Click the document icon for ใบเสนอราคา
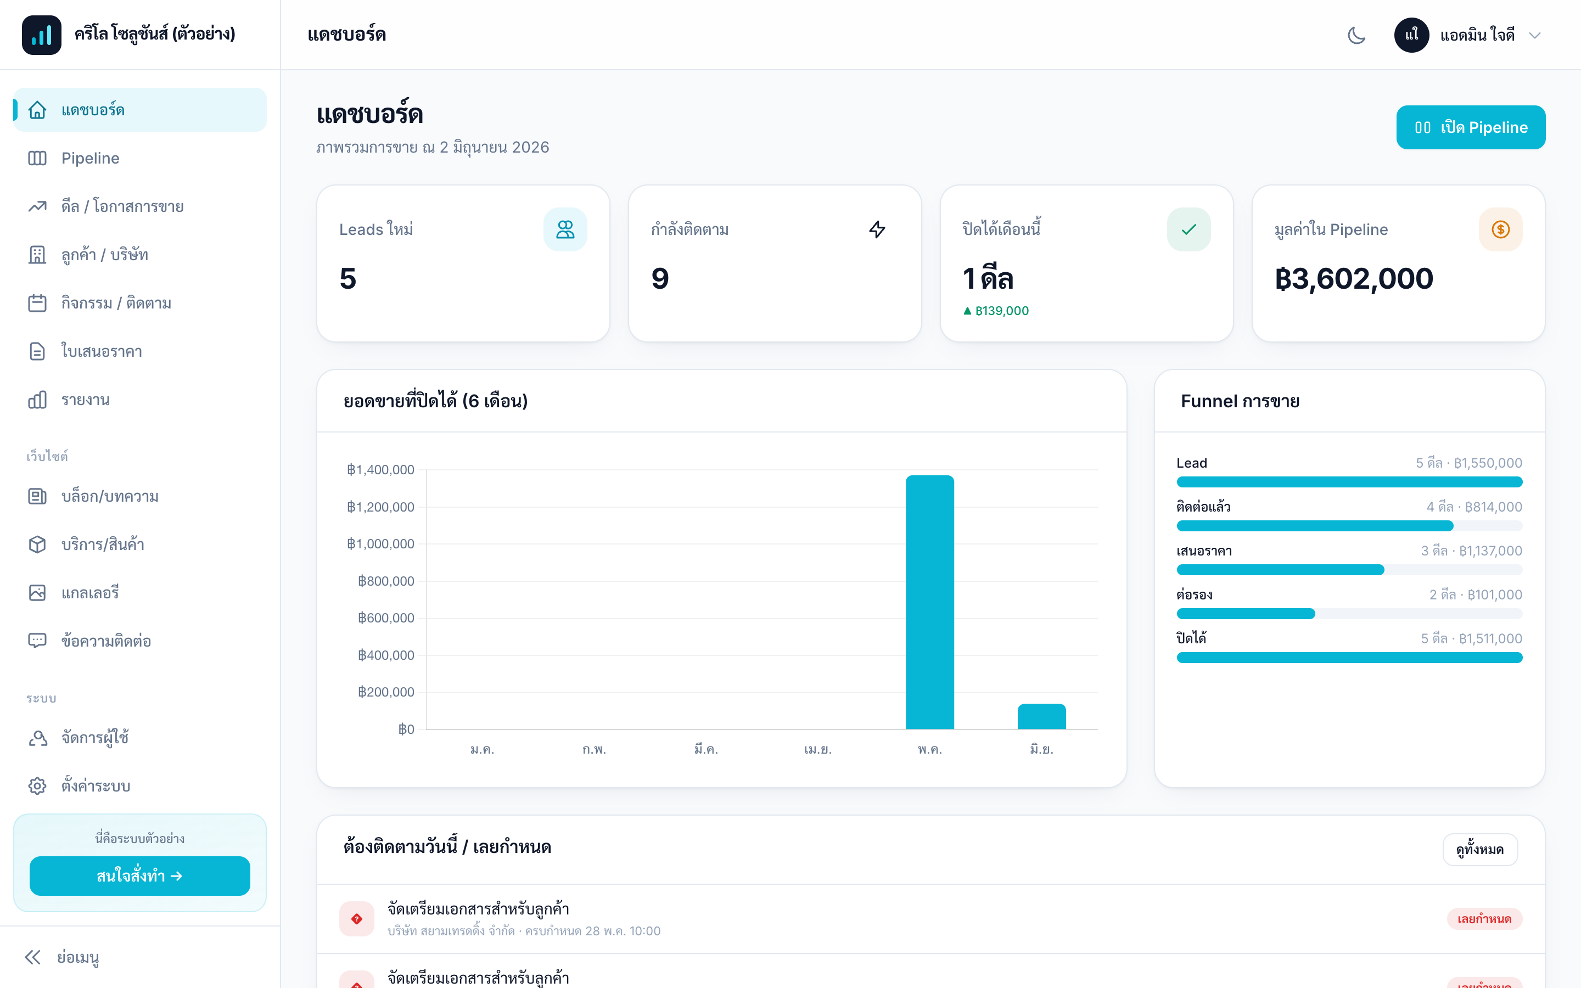Image resolution: width=1581 pixels, height=988 pixels. coord(37,351)
